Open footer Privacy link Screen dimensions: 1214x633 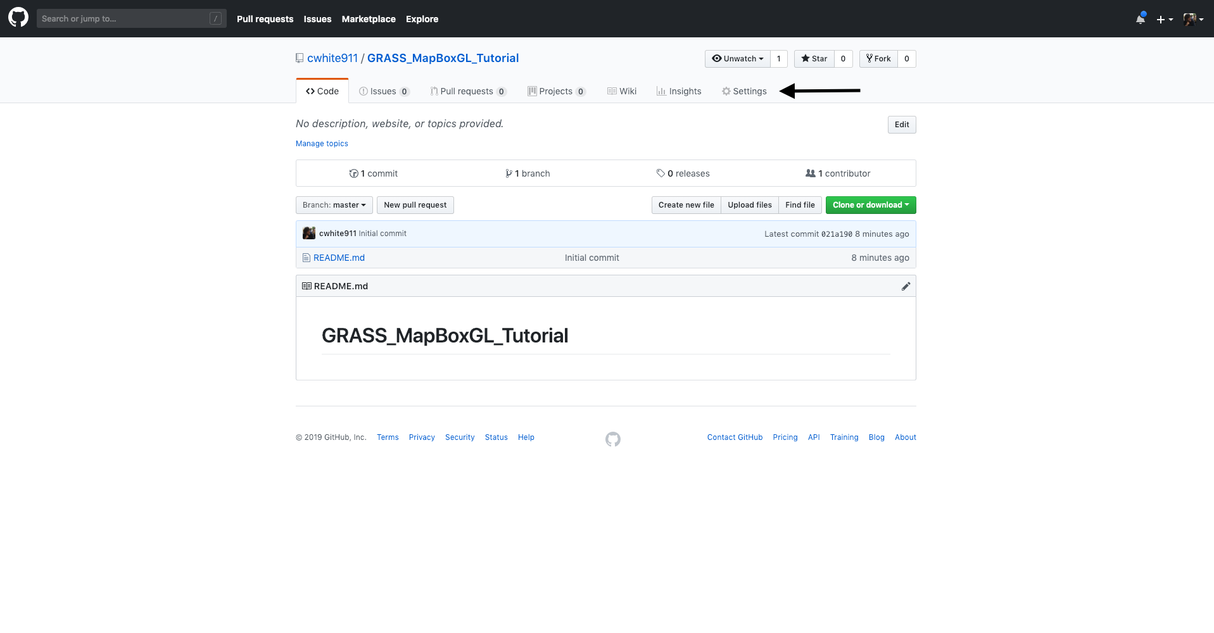[422, 437]
